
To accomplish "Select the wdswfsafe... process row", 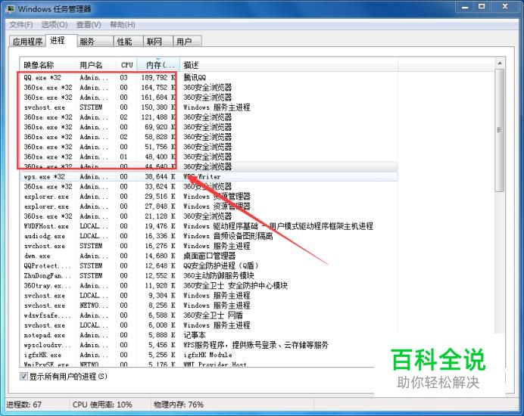I will pyautogui.click(x=209, y=315).
